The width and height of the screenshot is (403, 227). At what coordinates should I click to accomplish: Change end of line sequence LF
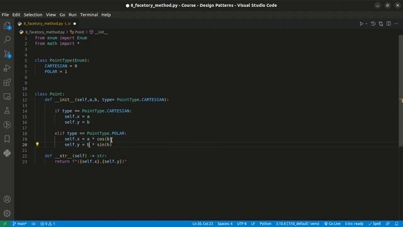click(253, 224)
